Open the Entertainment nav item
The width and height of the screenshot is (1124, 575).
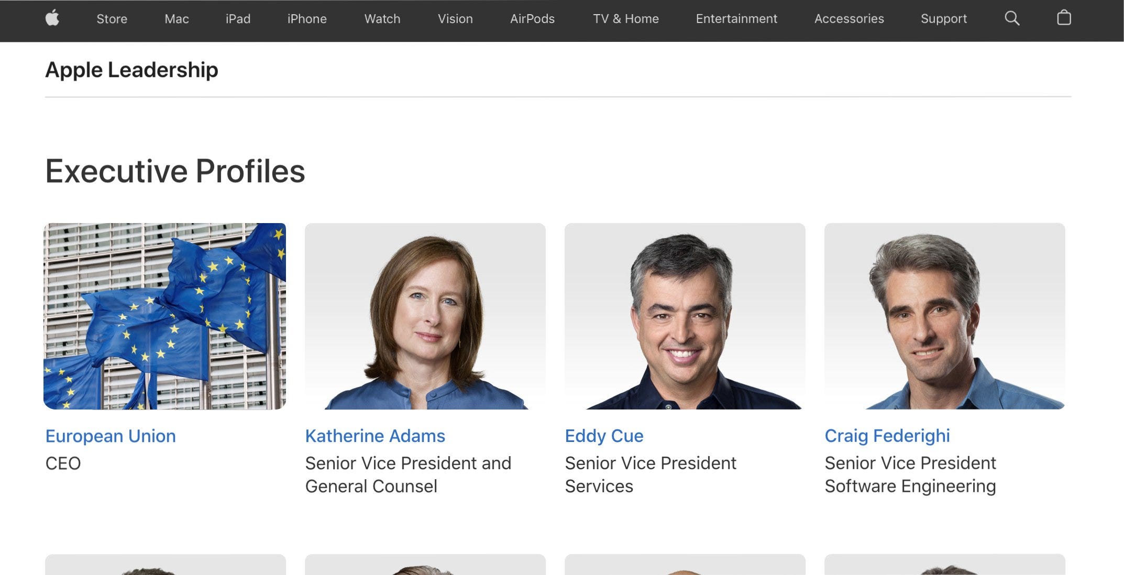coord(736,19)
